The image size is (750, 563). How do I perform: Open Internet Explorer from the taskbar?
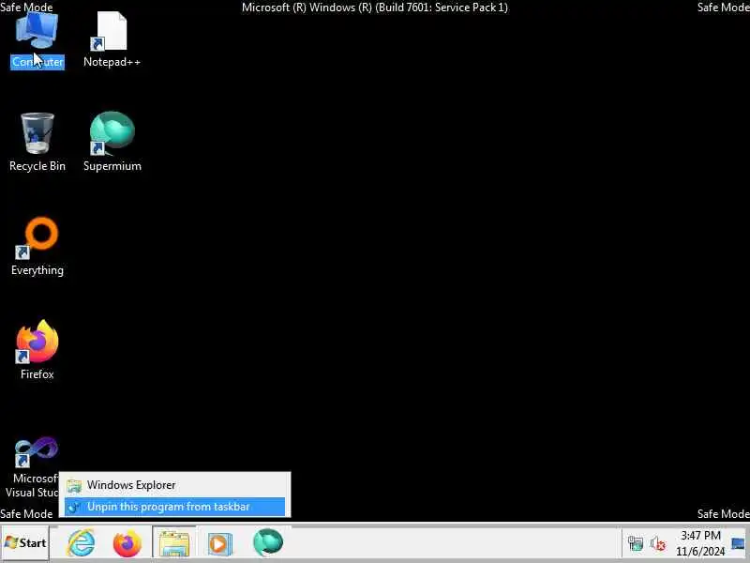[82, 543]
